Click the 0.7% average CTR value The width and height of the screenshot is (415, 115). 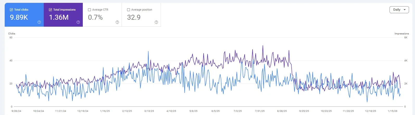tap(95, 17)
